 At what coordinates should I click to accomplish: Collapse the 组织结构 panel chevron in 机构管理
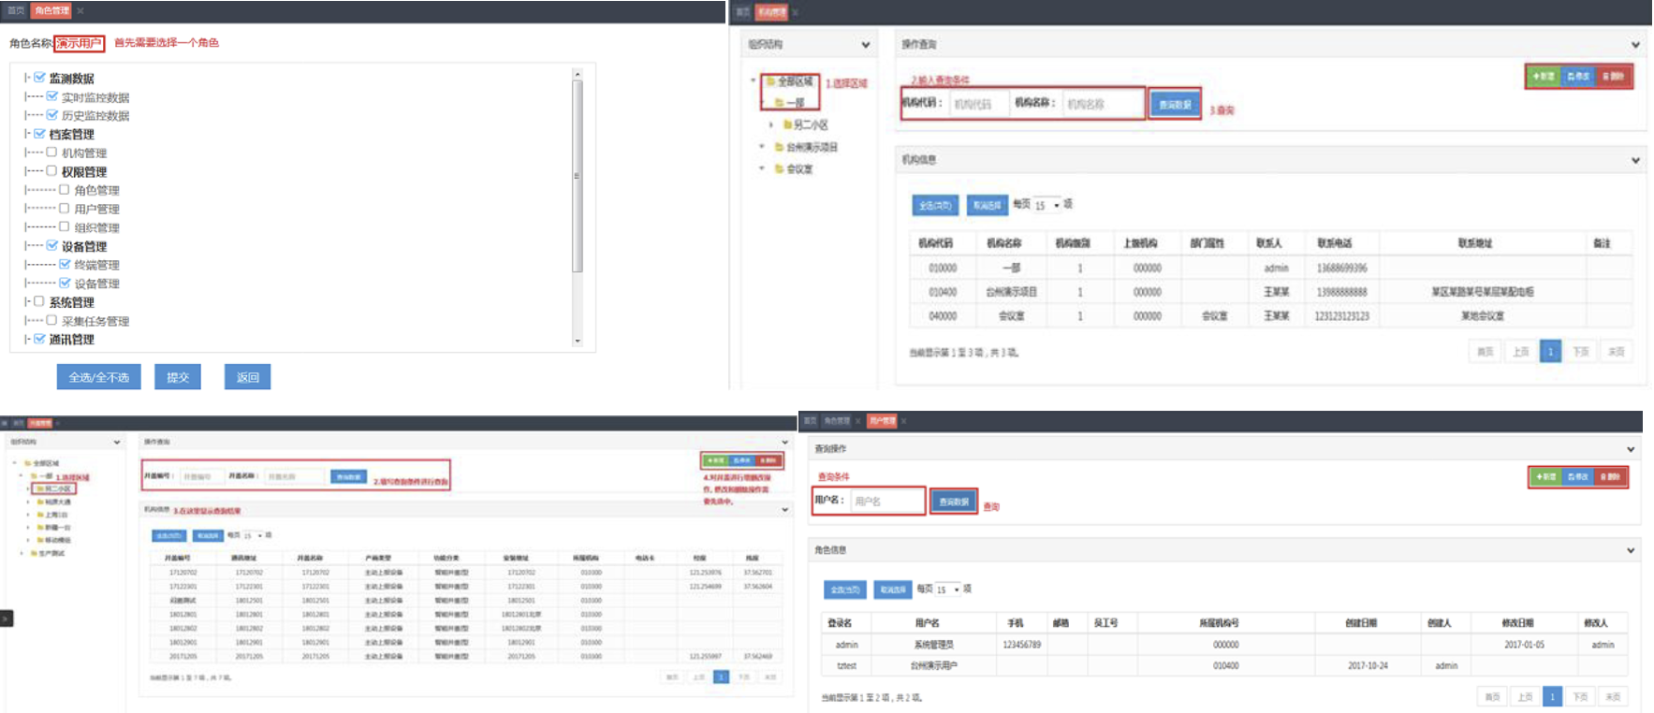(865, 45)
